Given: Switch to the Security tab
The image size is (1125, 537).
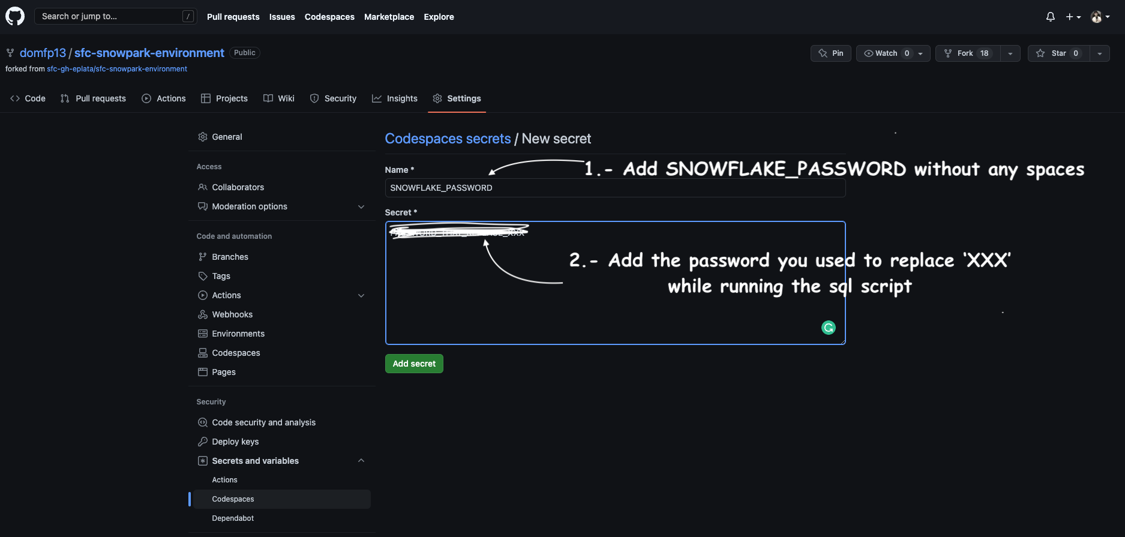Looking at the screenshot, I should point(333,98).
